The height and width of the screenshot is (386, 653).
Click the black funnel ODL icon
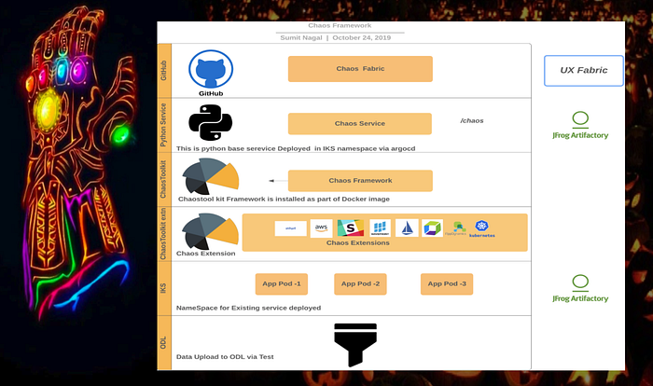[355, 345]
